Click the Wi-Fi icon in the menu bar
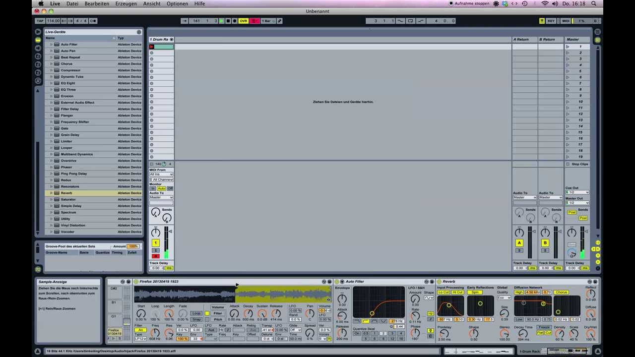Viewport: 635px width, 357px height. pos(545,3)
